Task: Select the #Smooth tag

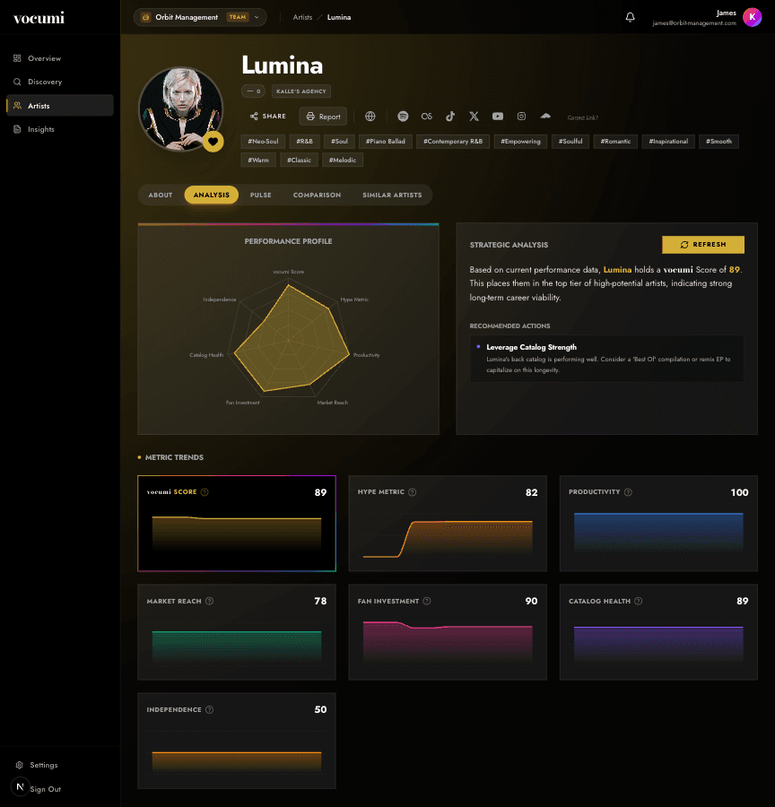Action: (718, 142)
